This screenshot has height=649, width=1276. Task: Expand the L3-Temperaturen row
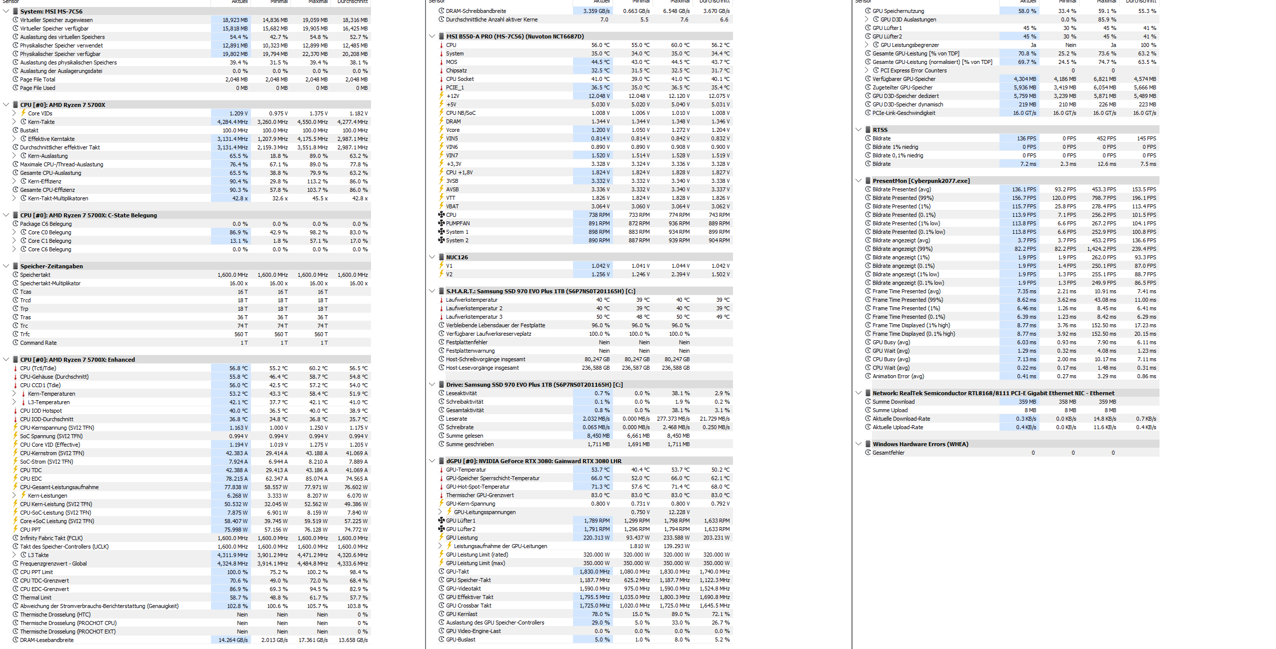pyautogui.click(x=14, y=402)
